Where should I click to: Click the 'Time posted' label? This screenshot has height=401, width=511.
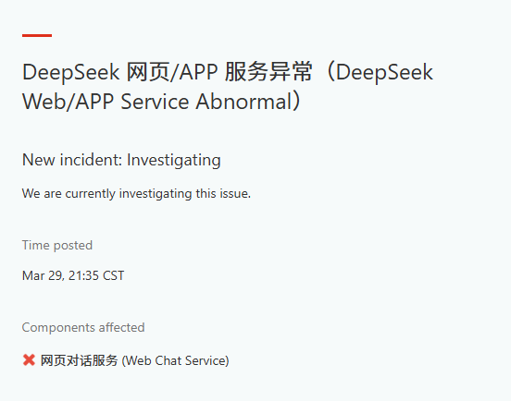click(x=57, y=245)
